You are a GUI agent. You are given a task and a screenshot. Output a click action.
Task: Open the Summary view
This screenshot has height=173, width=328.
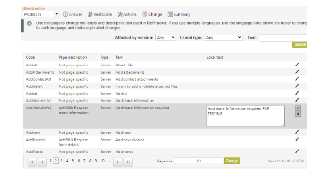coord(179,14)
